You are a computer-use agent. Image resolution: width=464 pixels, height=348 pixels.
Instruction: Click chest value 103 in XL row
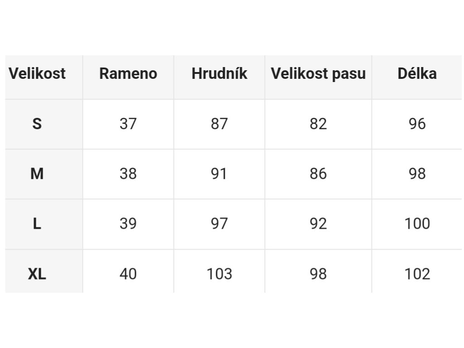coord(219,274)
